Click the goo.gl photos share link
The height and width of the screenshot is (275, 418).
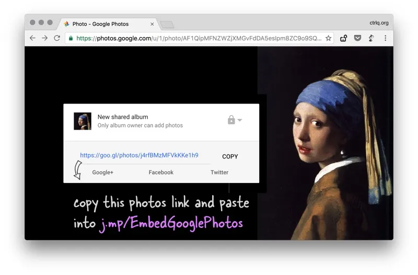[x=139, y=155]
